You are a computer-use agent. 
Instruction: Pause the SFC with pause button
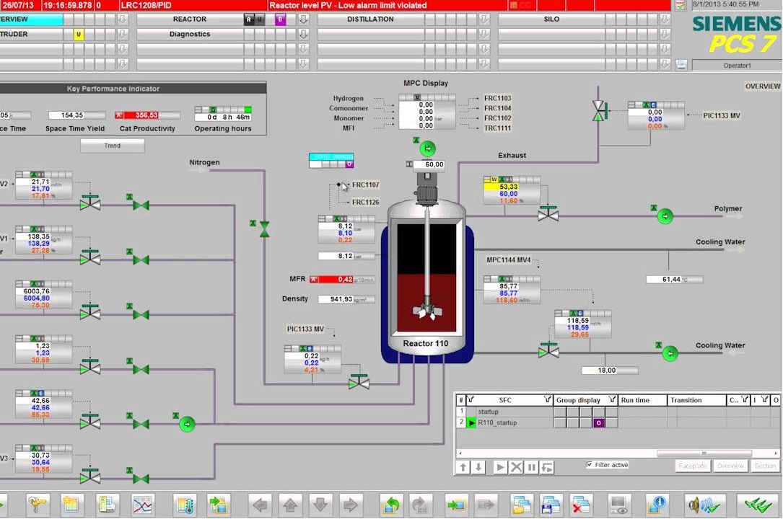pyautogui.click(x=532, y=467)
